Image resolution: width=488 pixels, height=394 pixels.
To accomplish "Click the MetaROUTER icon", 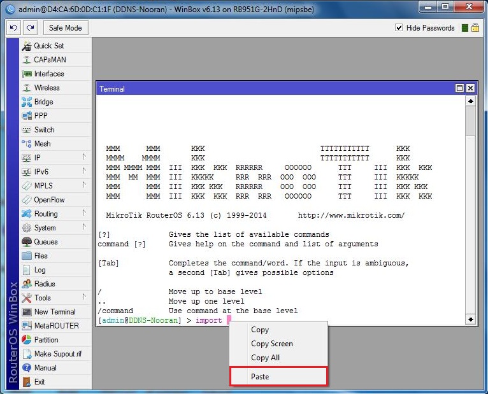I will click(x=27, y=326).
